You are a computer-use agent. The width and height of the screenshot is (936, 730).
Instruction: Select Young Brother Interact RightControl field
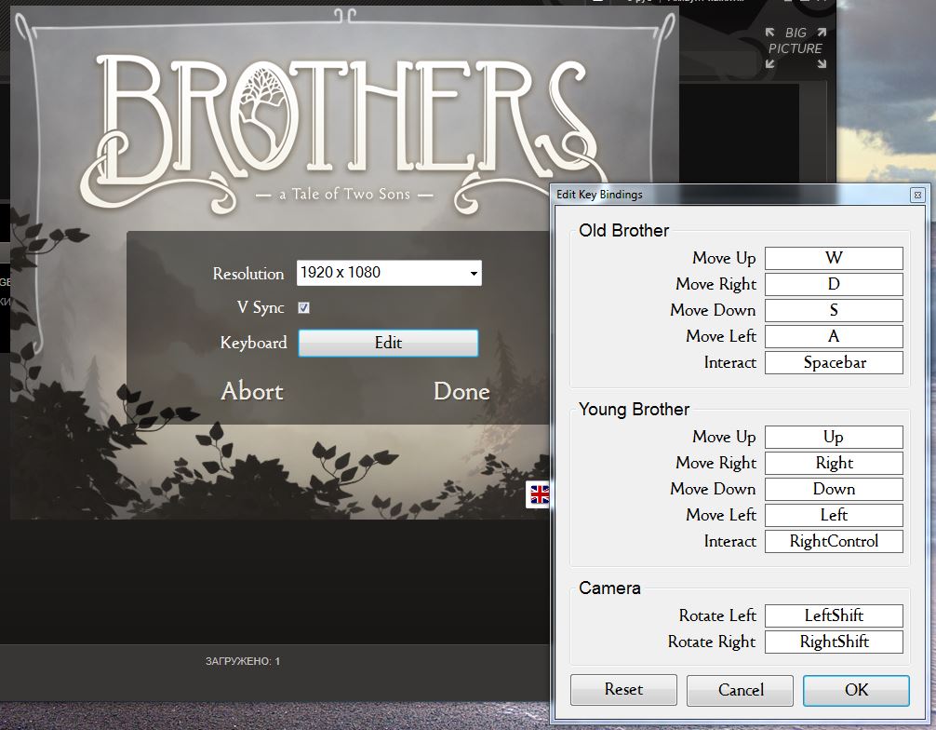[x=834, y=541]
